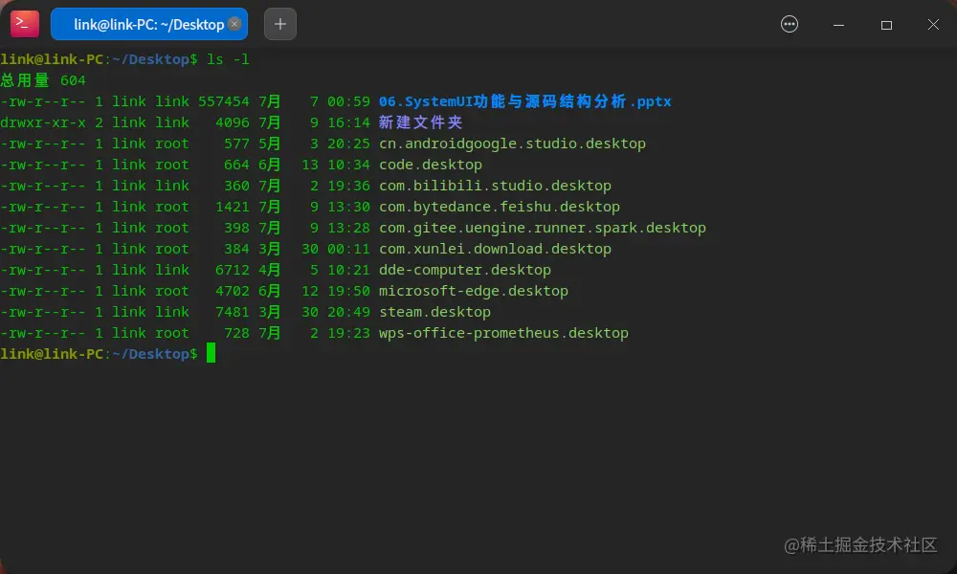Click the code.desktop file name

click(431, 165)
